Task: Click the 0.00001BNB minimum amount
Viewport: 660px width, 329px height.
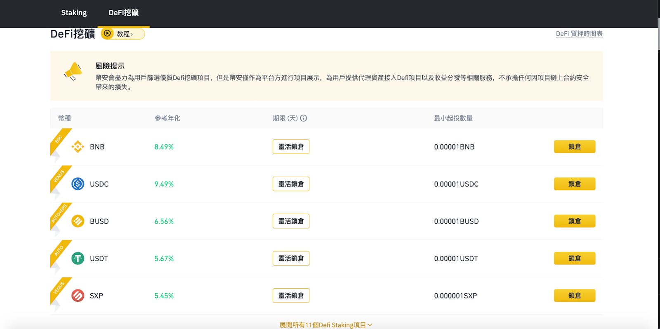Action: coord(454,147)
